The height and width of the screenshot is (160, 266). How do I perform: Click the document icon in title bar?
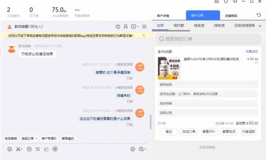coord(217,1)
